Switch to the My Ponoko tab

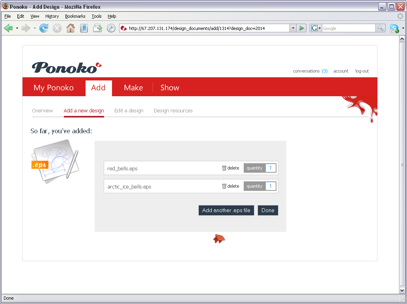[54, 88]
